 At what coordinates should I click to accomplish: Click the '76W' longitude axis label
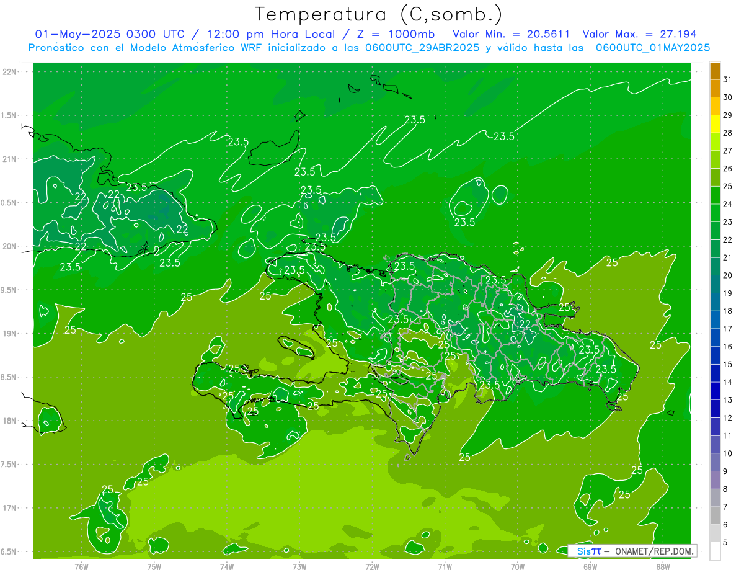81,567
